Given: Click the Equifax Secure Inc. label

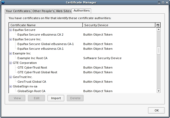Looking at the screenshot, I should pyautogui.click(x=27, y=39).
